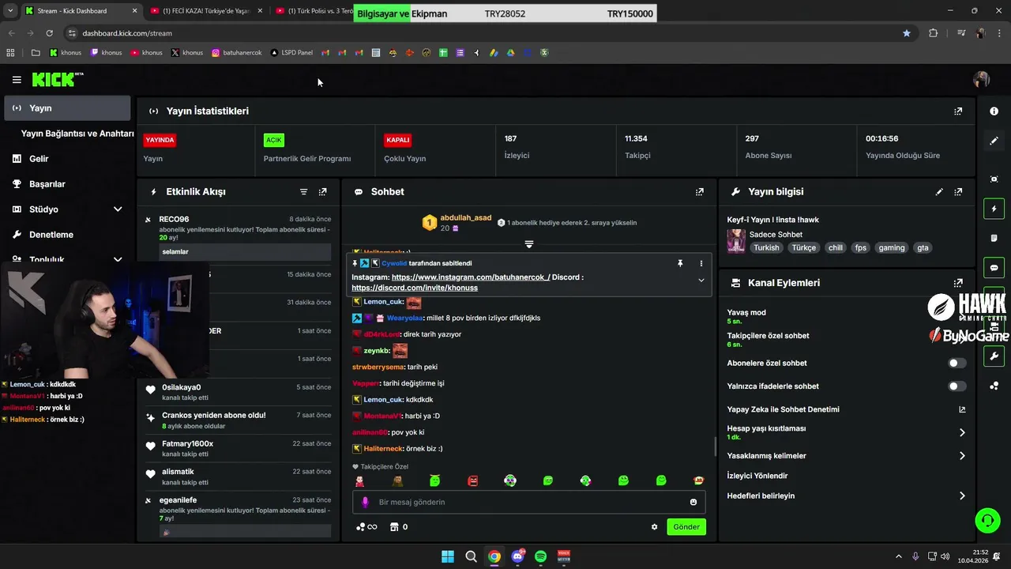Toggle Yalnızca ifadelerle sohbet switch
This screenshot has height=569, width=1011.
957,386
